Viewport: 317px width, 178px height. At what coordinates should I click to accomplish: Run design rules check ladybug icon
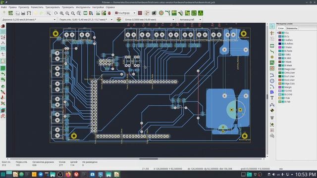tap(109, 13)
